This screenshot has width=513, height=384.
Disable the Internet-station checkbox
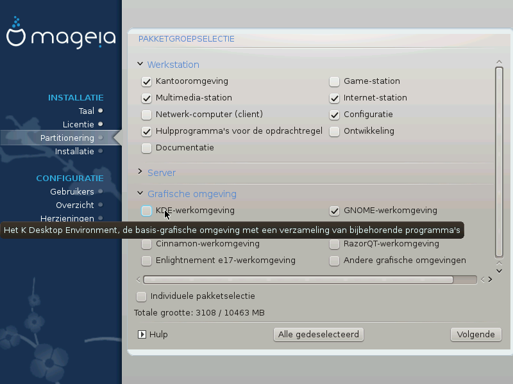(x=334, y=98)
